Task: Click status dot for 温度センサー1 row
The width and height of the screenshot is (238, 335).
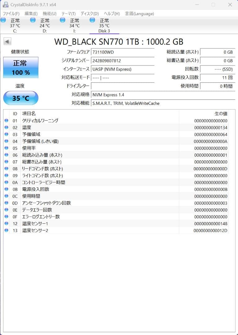Action: pyautogui.click(x=7, y=223)
